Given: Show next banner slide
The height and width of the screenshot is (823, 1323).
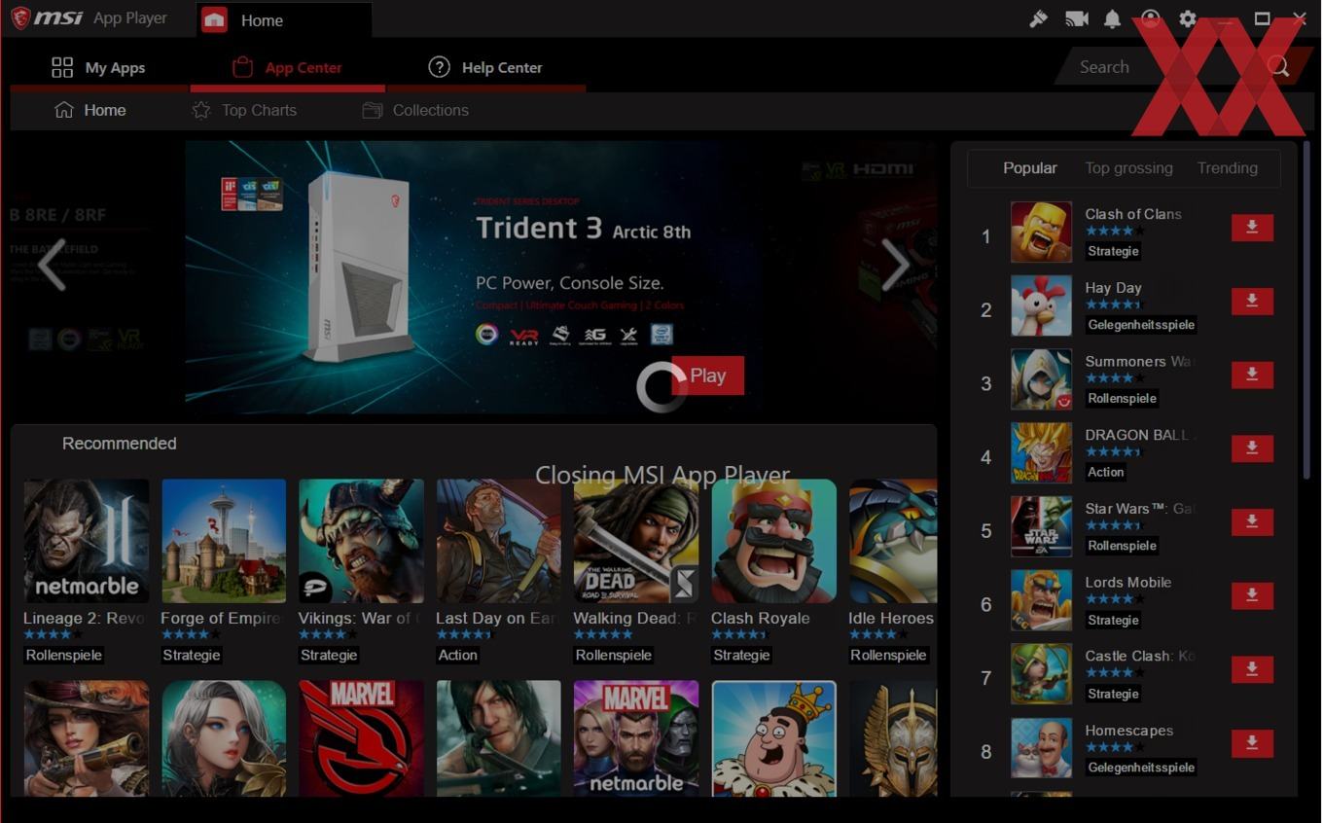Looking at the screenshot, I should [x=894, y=265].
